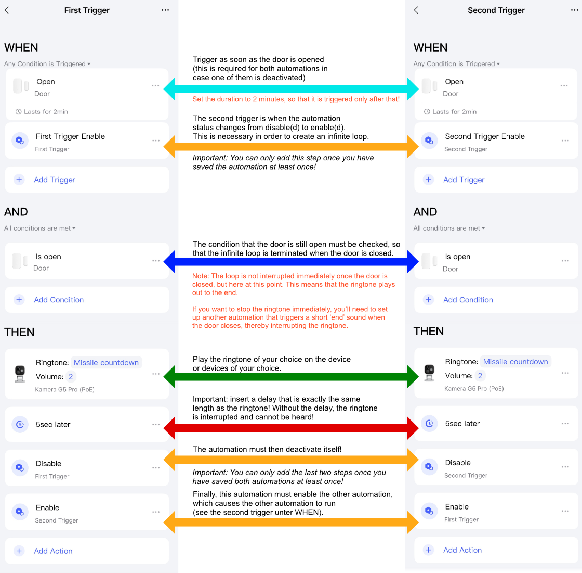Change First Trigger's 'Missile countdown' ringtone
The height and width of the screenshot is (573, 582).
(x=106, y=363)
